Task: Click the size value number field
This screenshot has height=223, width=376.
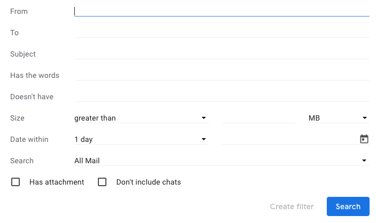Action: tap(259, 118)
